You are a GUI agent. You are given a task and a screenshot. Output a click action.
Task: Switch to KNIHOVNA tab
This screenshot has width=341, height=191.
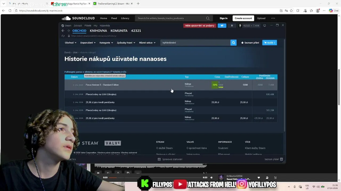pyautogui.click(x=98, y=31)
